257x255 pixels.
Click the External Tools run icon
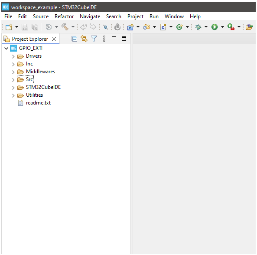(x=231, y=27)
